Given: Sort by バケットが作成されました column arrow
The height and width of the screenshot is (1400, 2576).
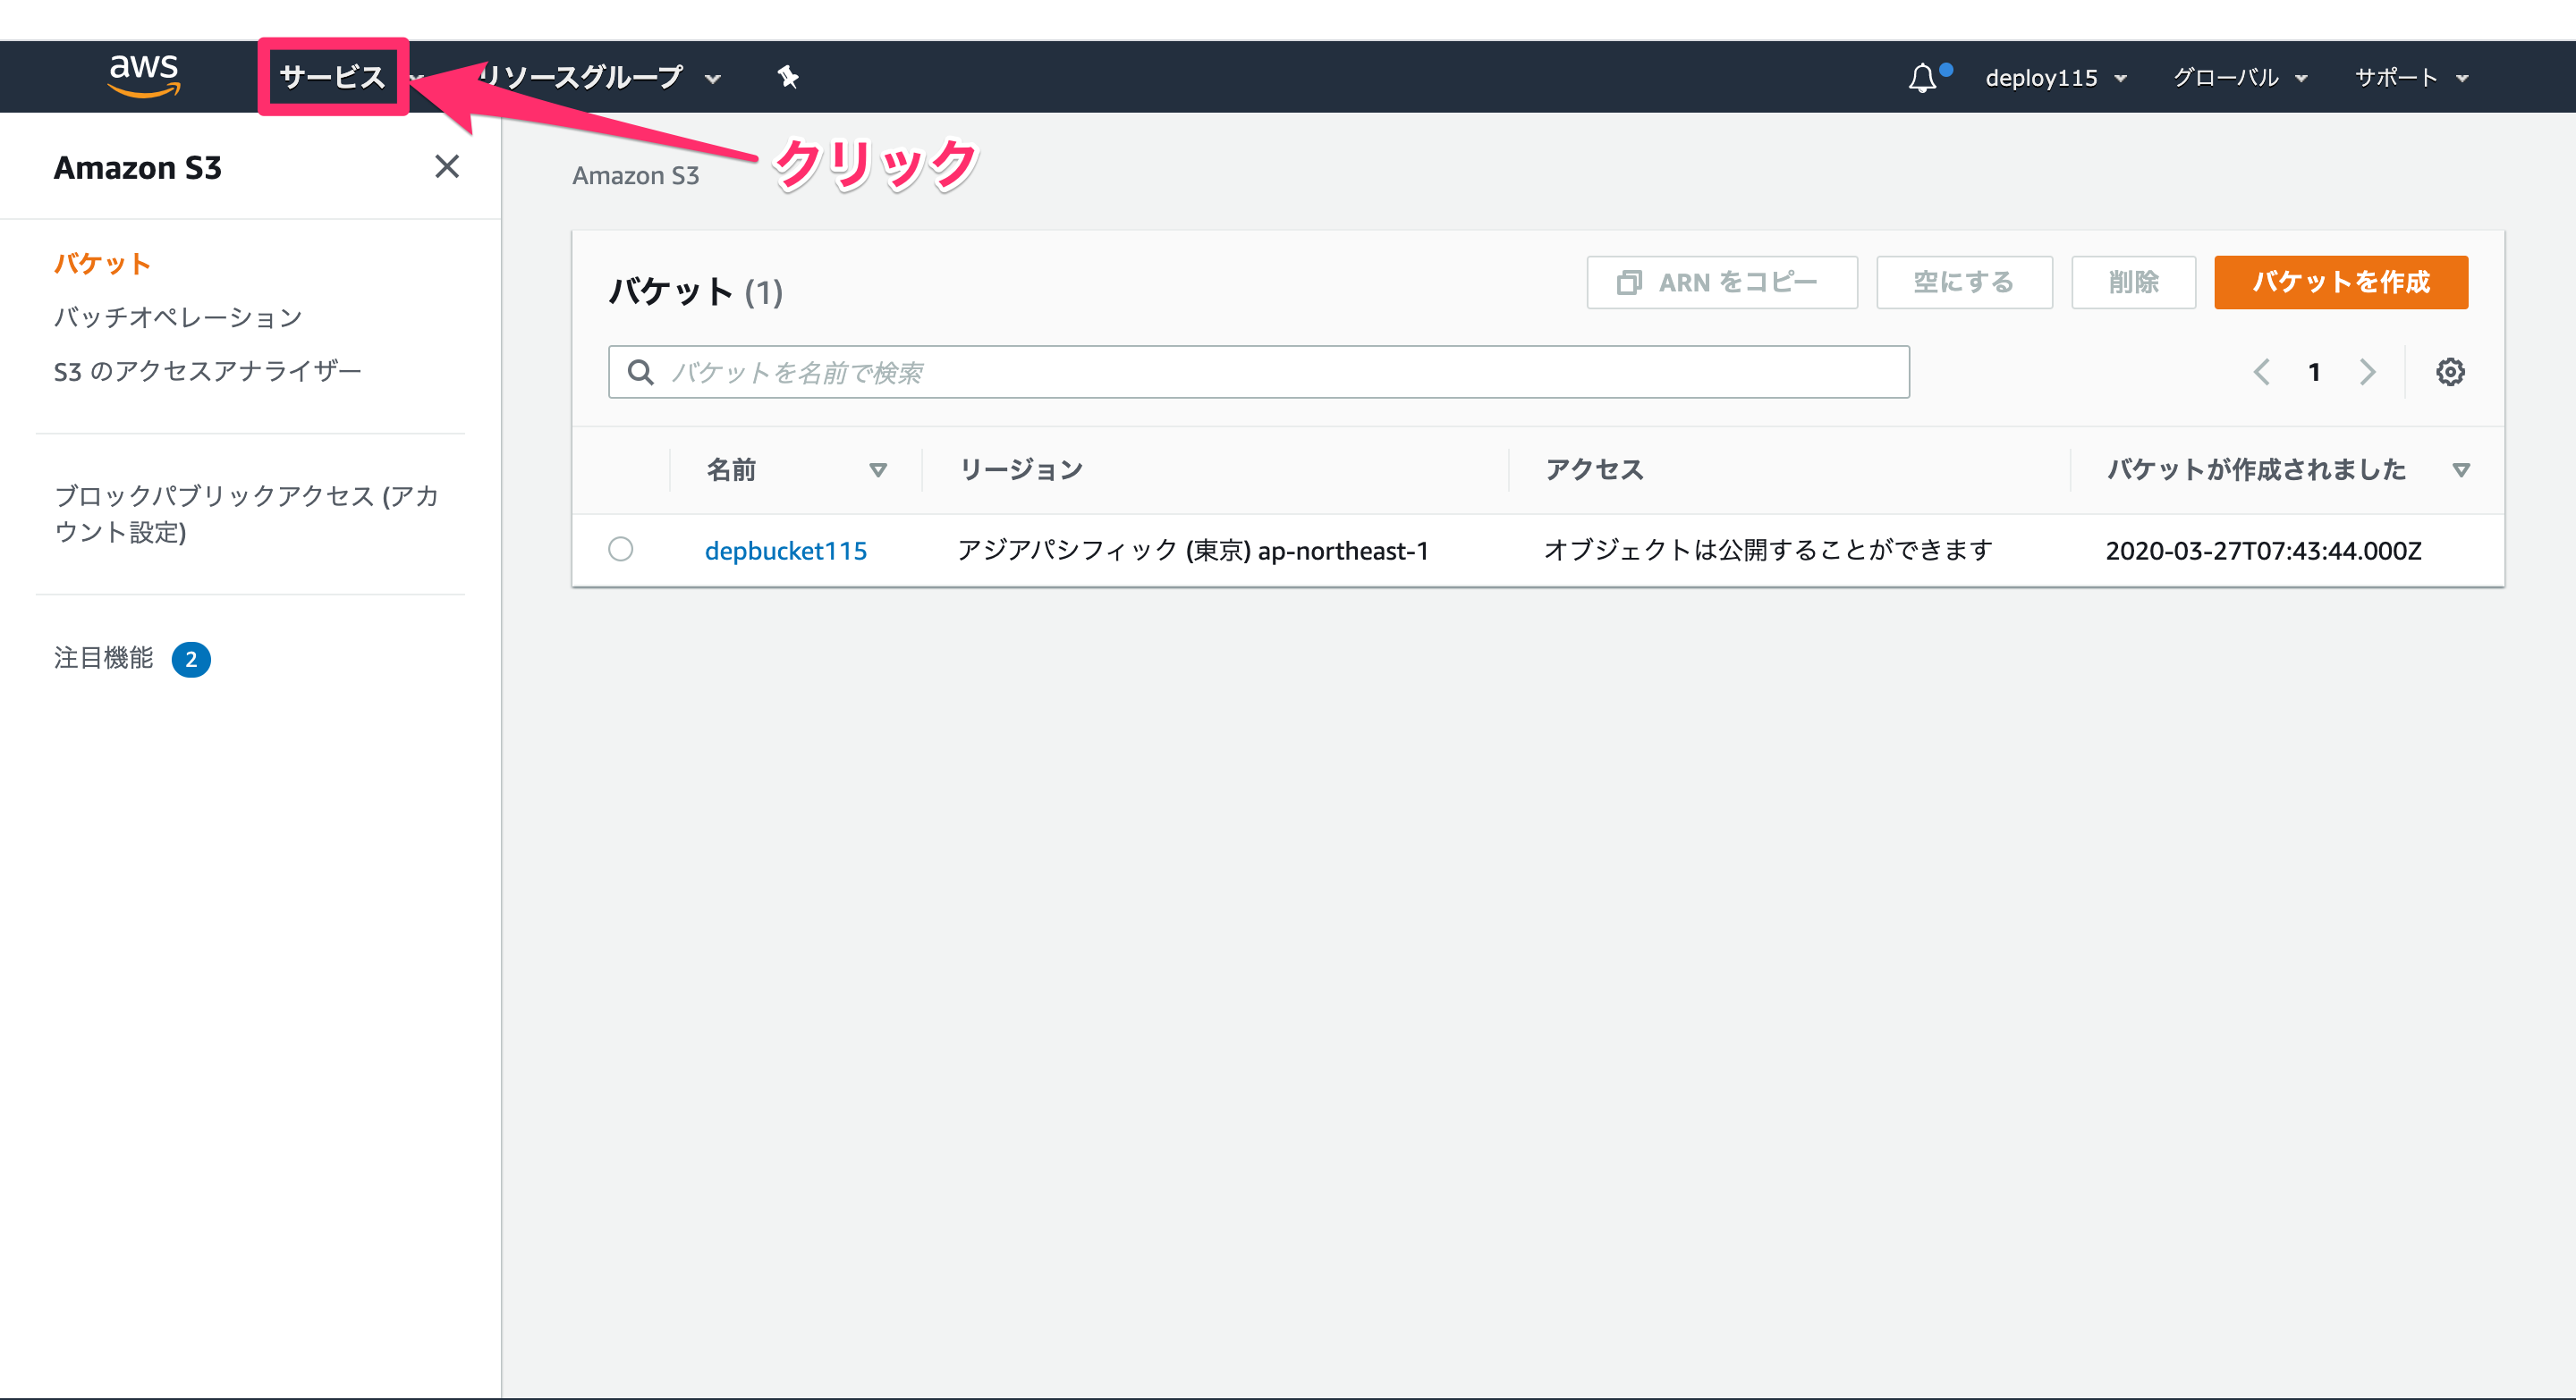Looking at the screenshot, I should (2461, 469).
